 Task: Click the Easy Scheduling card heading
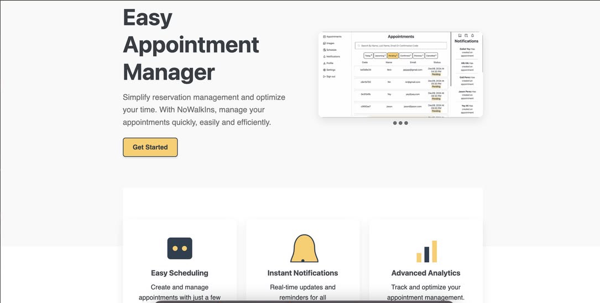[180, 273]
